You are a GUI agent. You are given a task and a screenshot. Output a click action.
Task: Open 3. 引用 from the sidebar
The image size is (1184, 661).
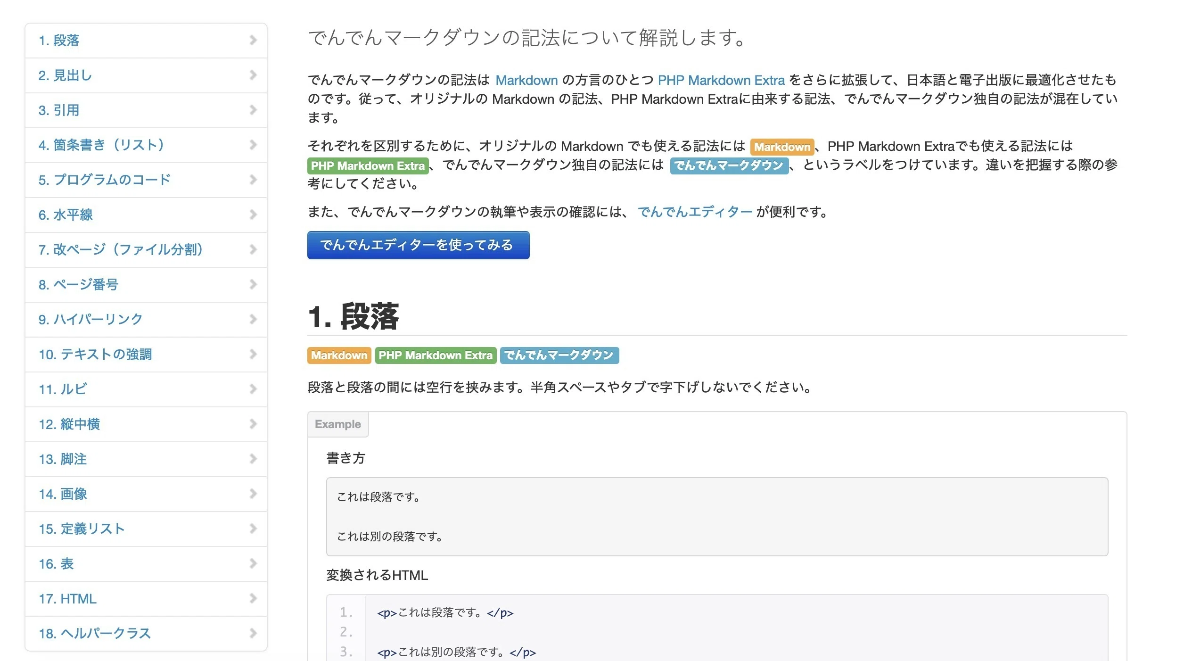pos(146,110)
